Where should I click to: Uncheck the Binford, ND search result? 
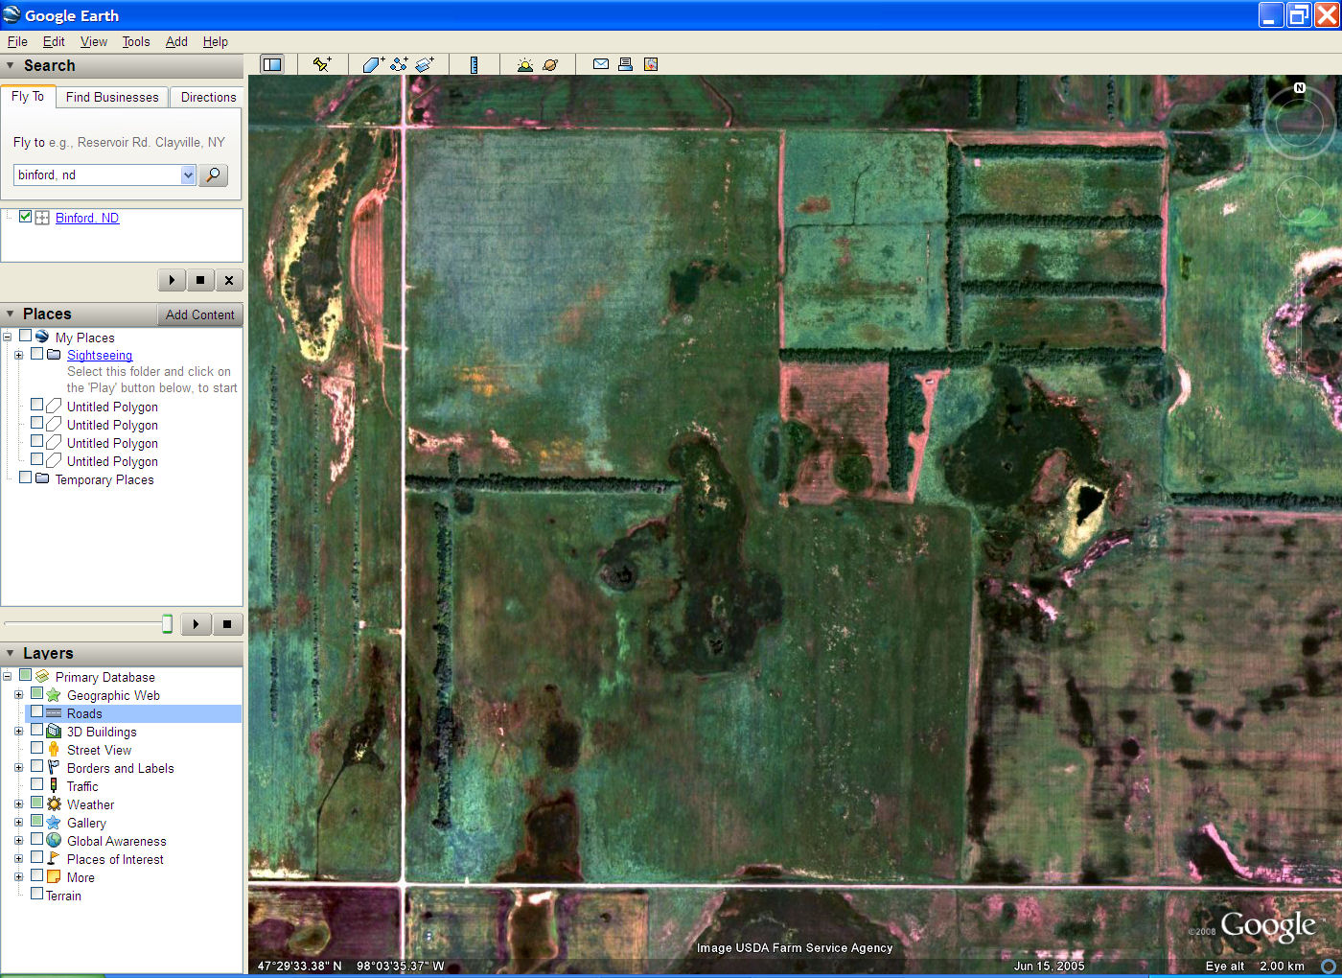26,217
